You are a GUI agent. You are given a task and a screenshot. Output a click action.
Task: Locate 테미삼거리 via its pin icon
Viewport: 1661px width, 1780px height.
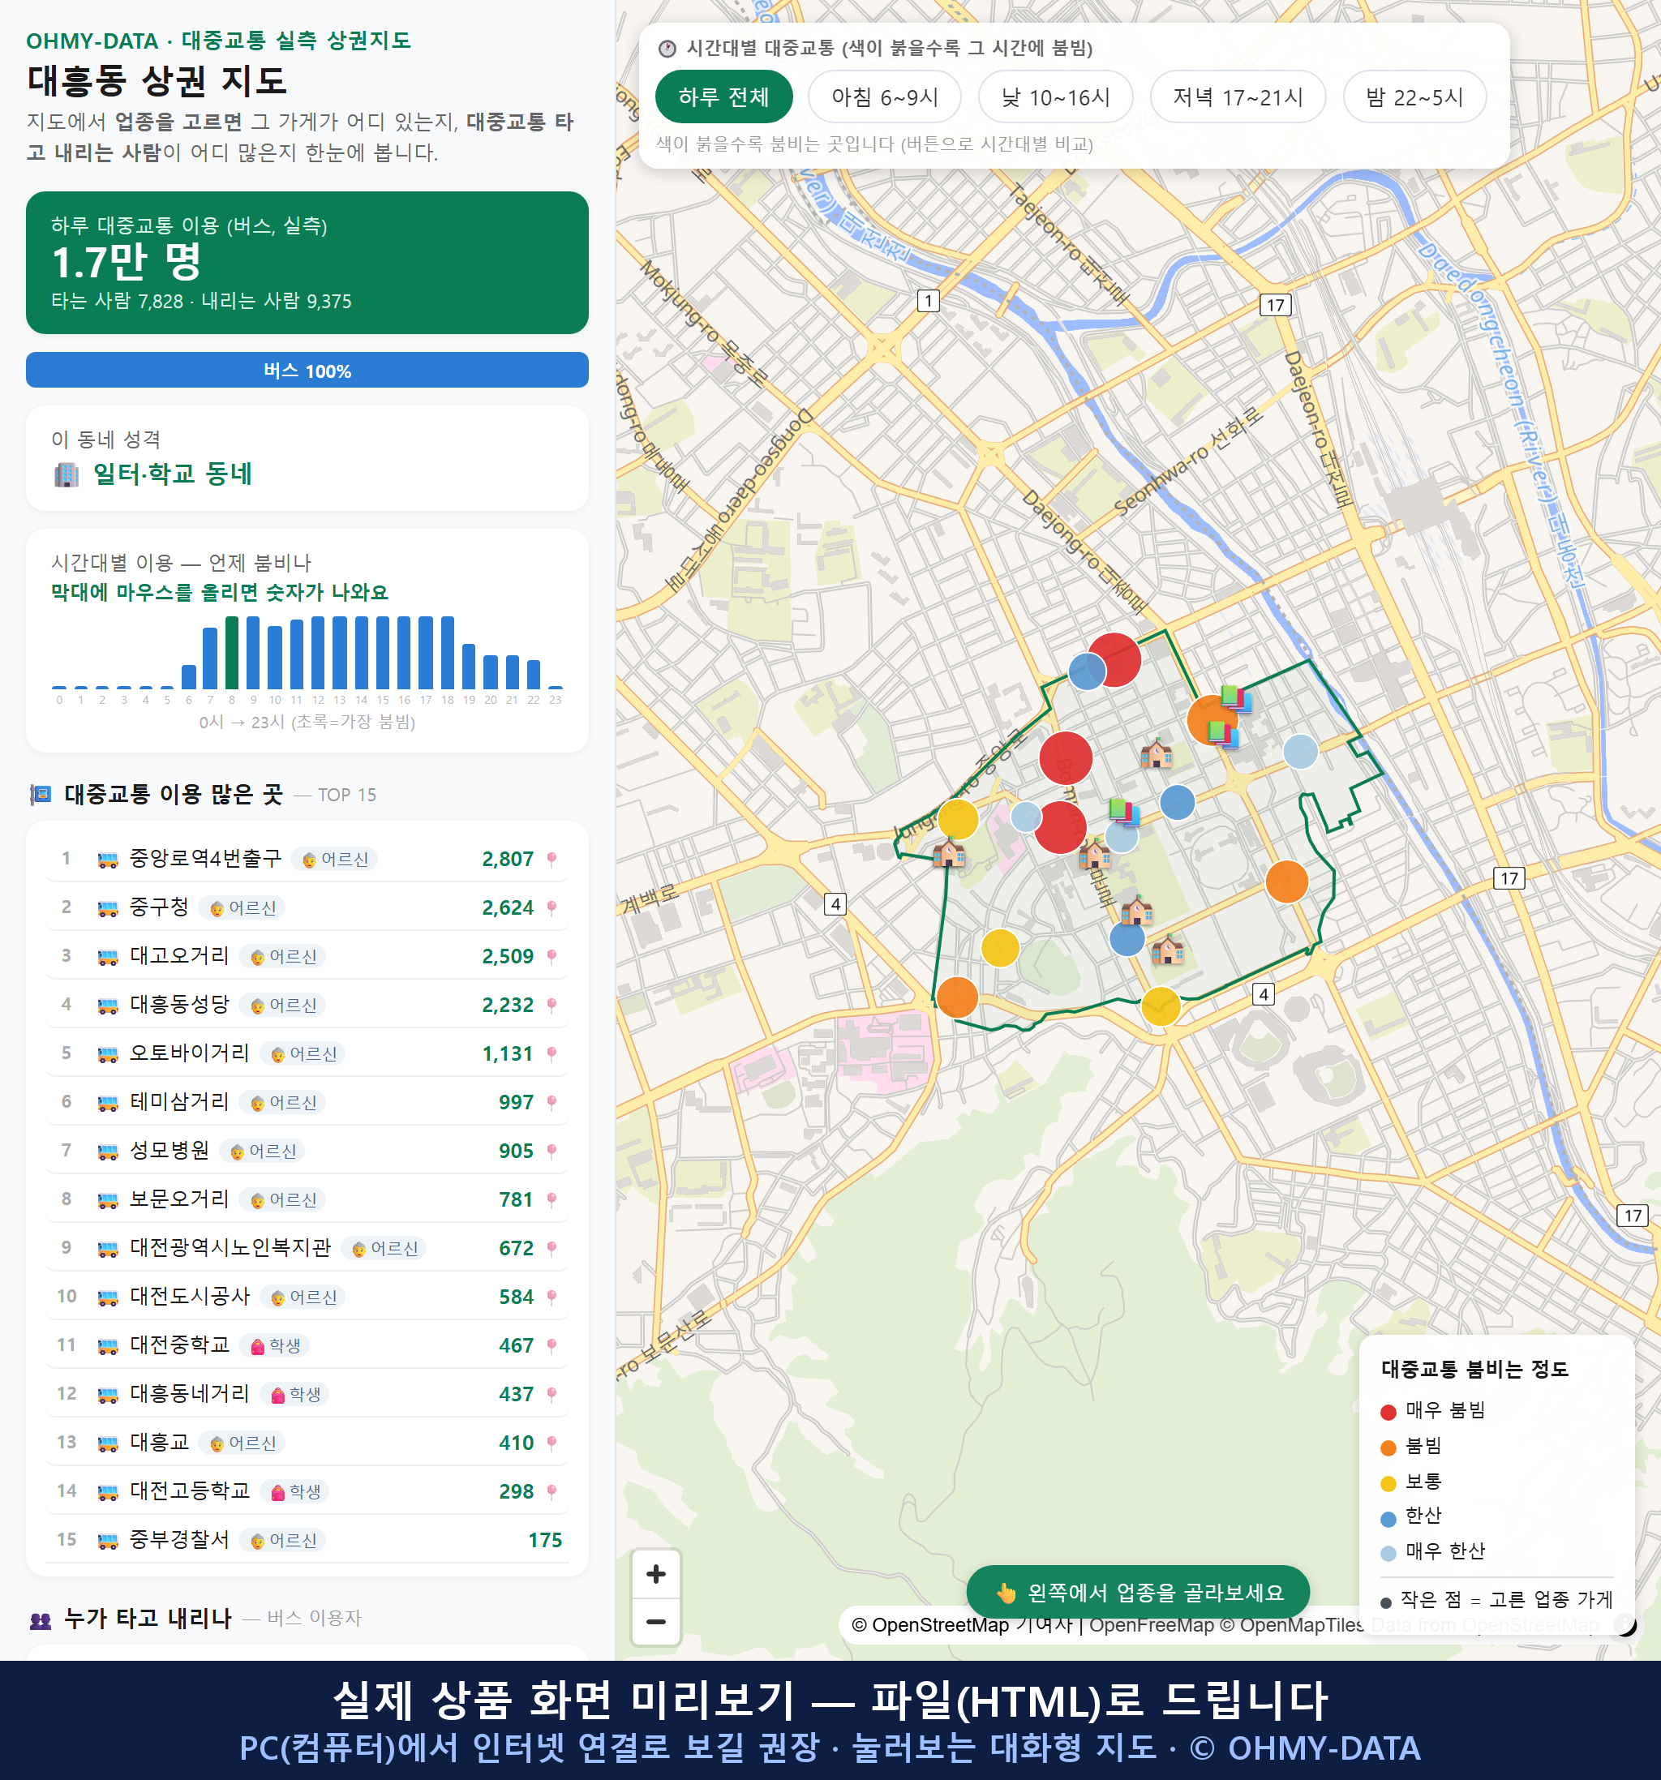[x=552, y=1102]
